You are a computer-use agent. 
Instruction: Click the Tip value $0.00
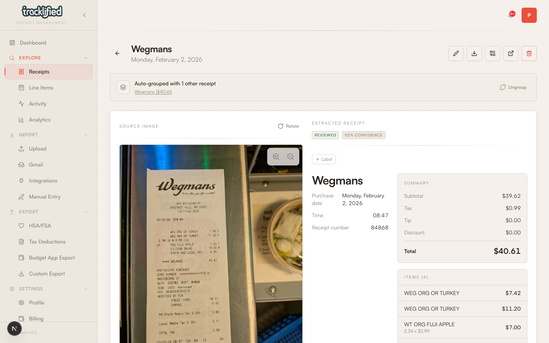pos(513,220)
